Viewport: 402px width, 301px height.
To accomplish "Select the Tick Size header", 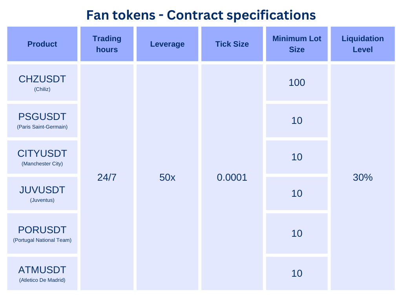I will coord(232,44).
